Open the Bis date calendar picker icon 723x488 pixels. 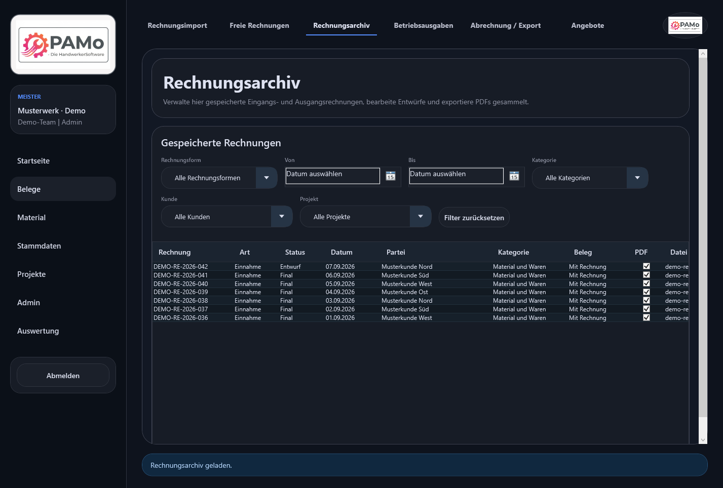tap(514, 176)
